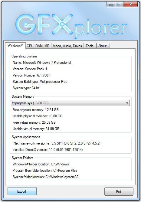Click the .Net Framework versions line
The width and height of the screenshot is (141, 202).
[56, 143]
